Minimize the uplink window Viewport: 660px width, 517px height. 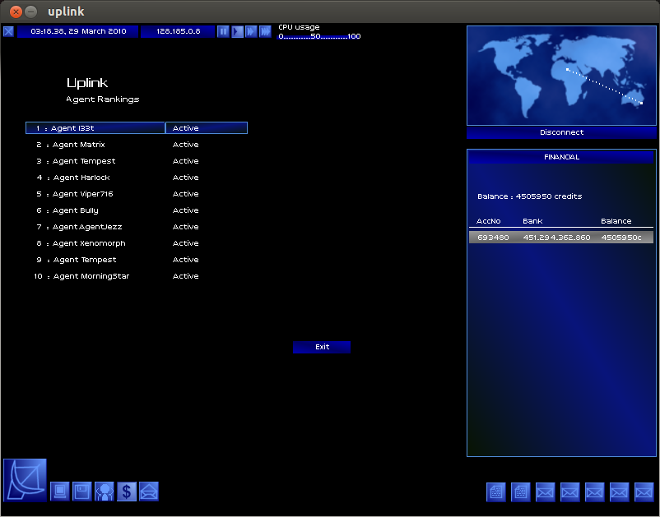coord(30,12)
